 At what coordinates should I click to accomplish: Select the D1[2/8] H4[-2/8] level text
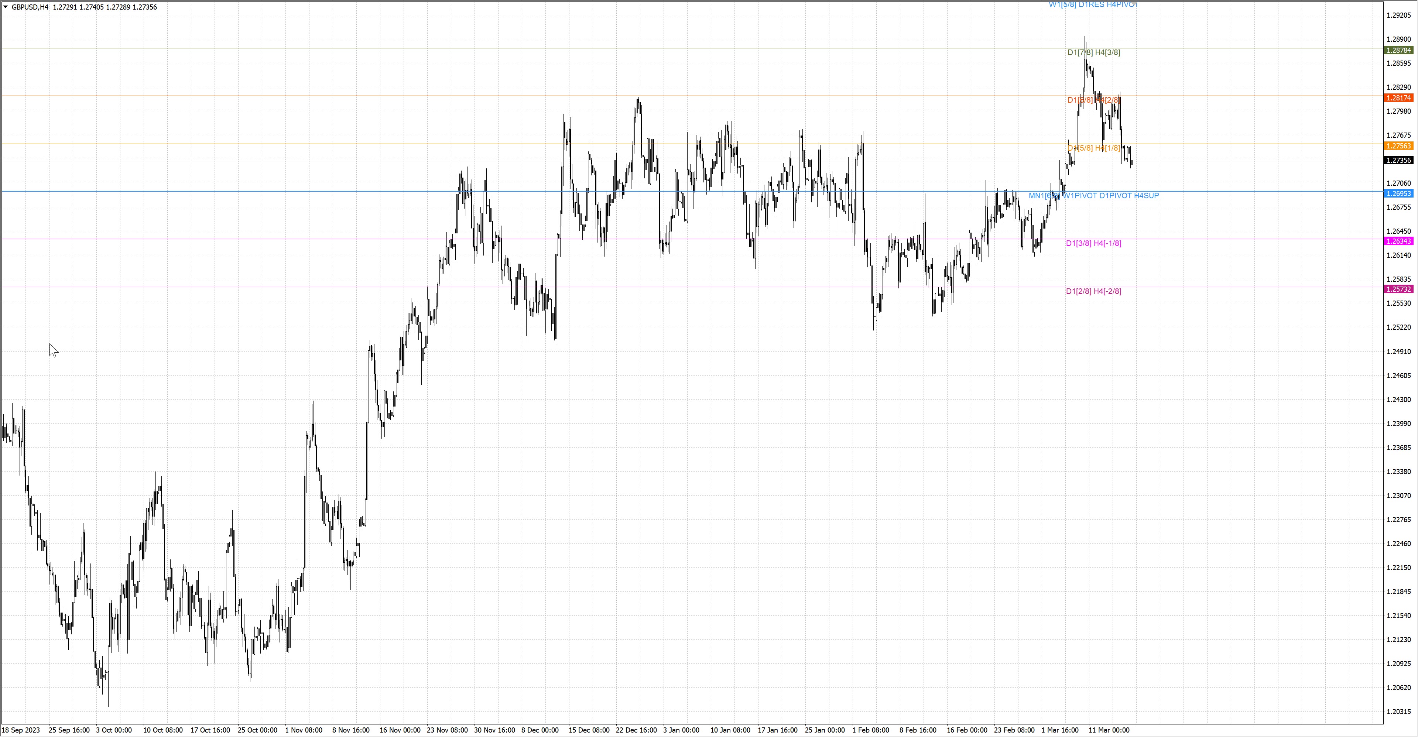pyautogui.click(x=1093, y=291)
